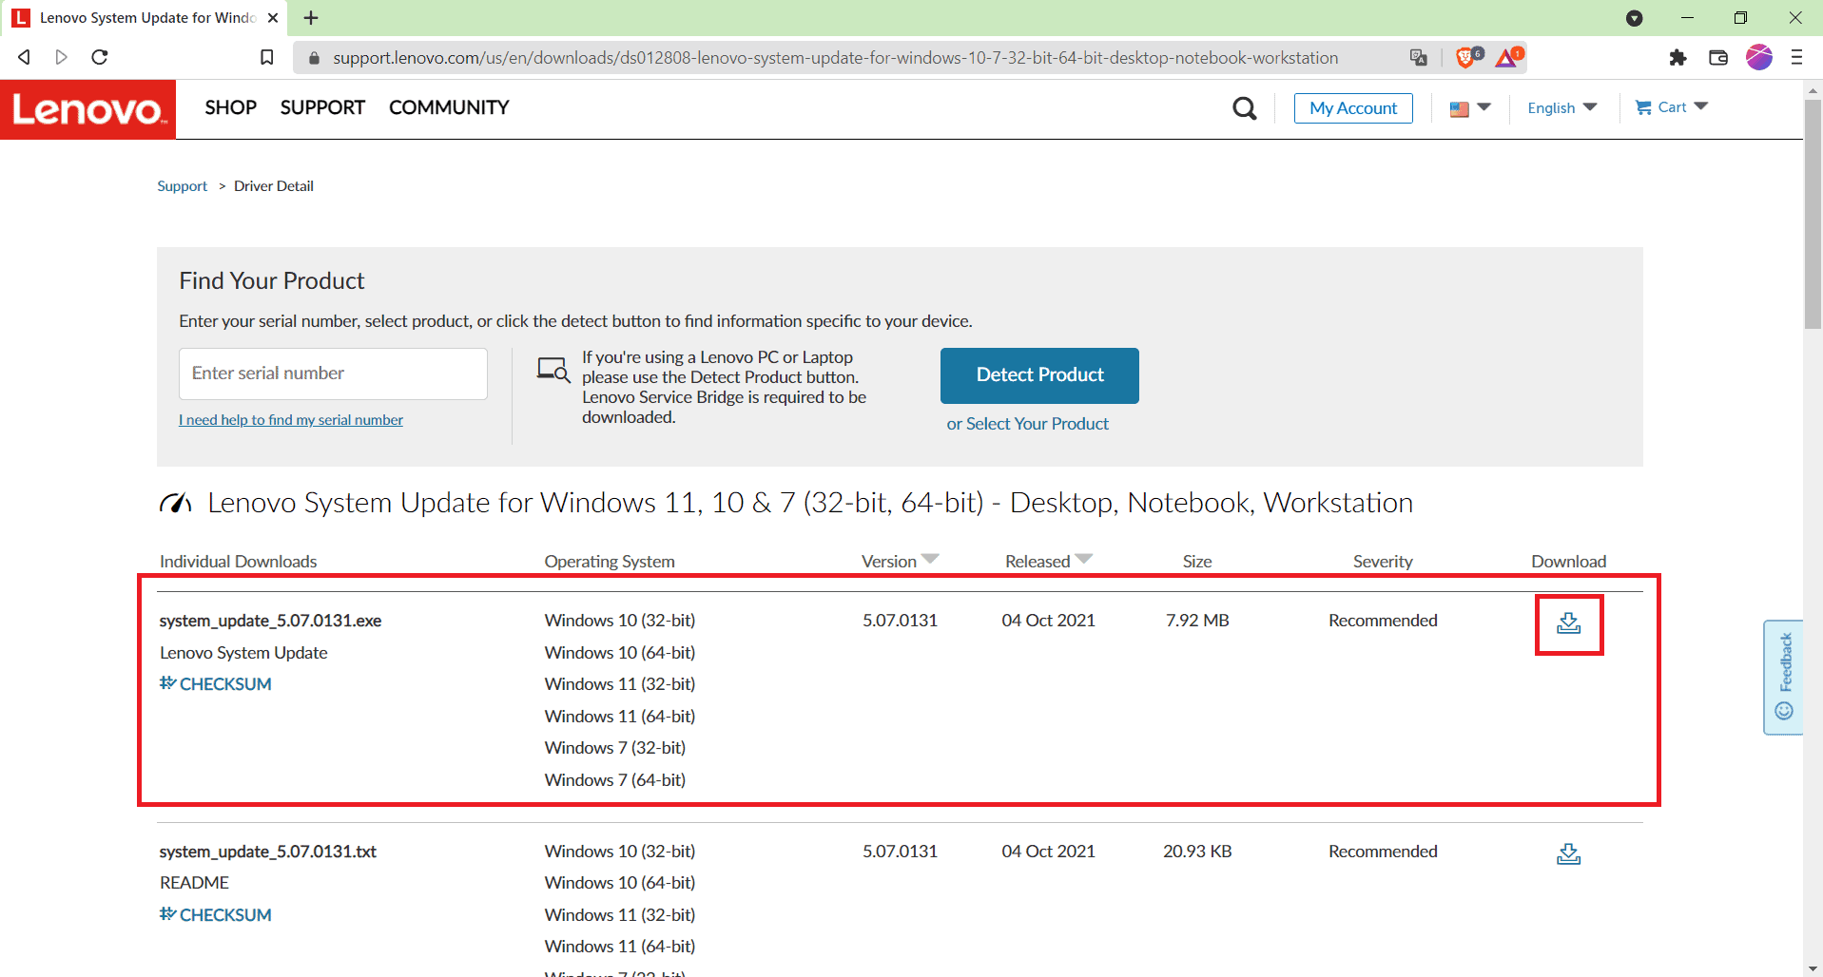
Task: Click the bookmark icon beside address bar
Action: [x=267, y=58]
